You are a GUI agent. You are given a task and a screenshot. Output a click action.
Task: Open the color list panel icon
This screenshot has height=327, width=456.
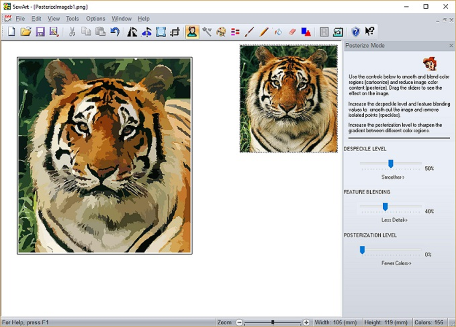[x=235, y=32]
